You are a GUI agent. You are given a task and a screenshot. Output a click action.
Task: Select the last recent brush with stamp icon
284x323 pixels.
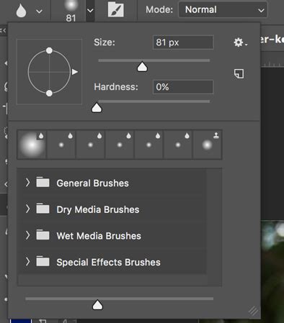tap(208, 145)
